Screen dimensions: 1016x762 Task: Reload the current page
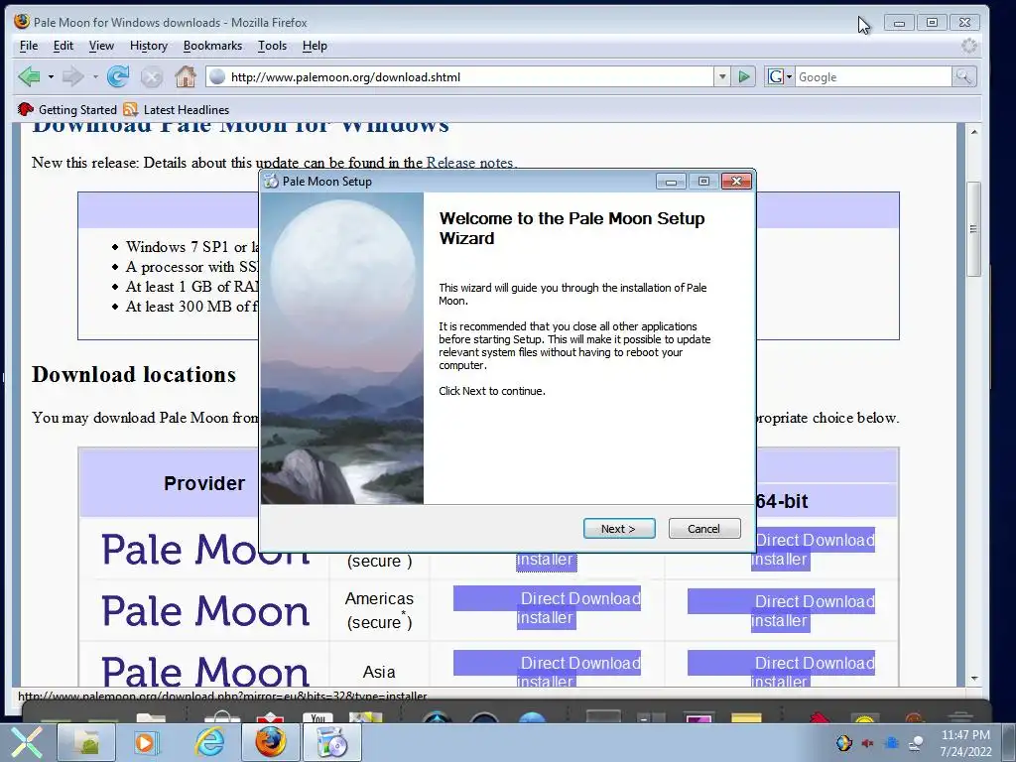click(118, 76)
